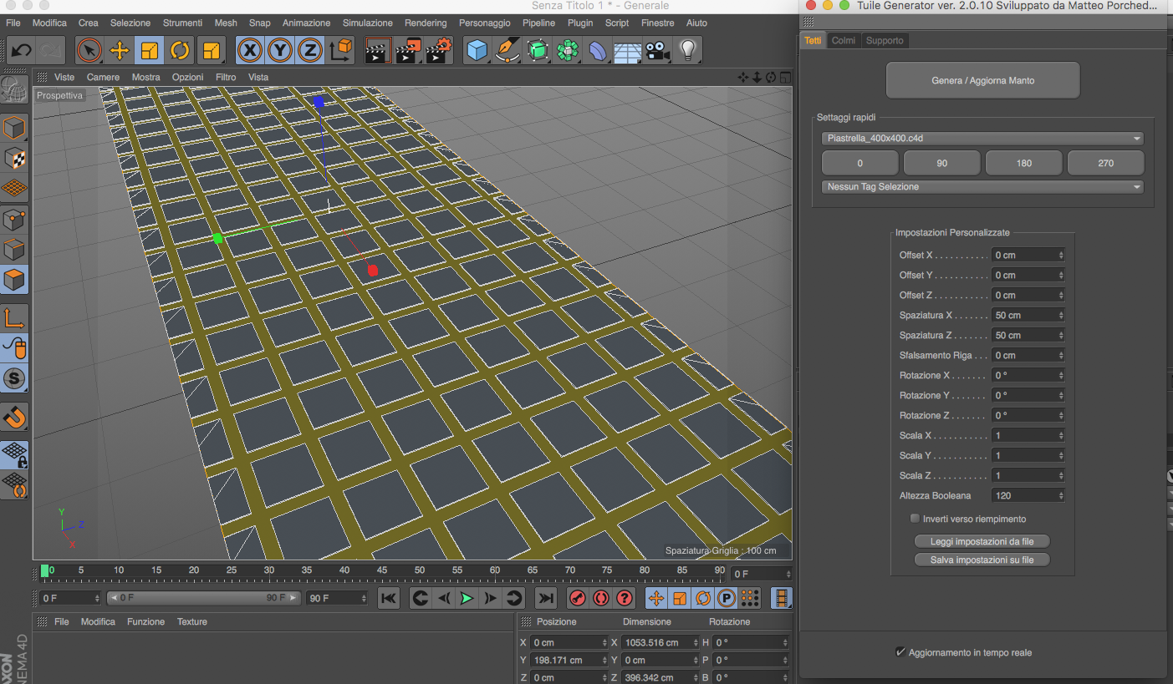1173x684 pixels.
Task: Click Salva impostazioni su file
Action: pyautogui.click(x=982, y=560)
